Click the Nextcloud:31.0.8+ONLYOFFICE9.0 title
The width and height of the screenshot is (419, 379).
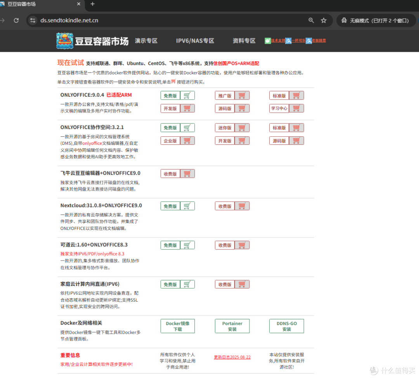click(x=101, y=205)
